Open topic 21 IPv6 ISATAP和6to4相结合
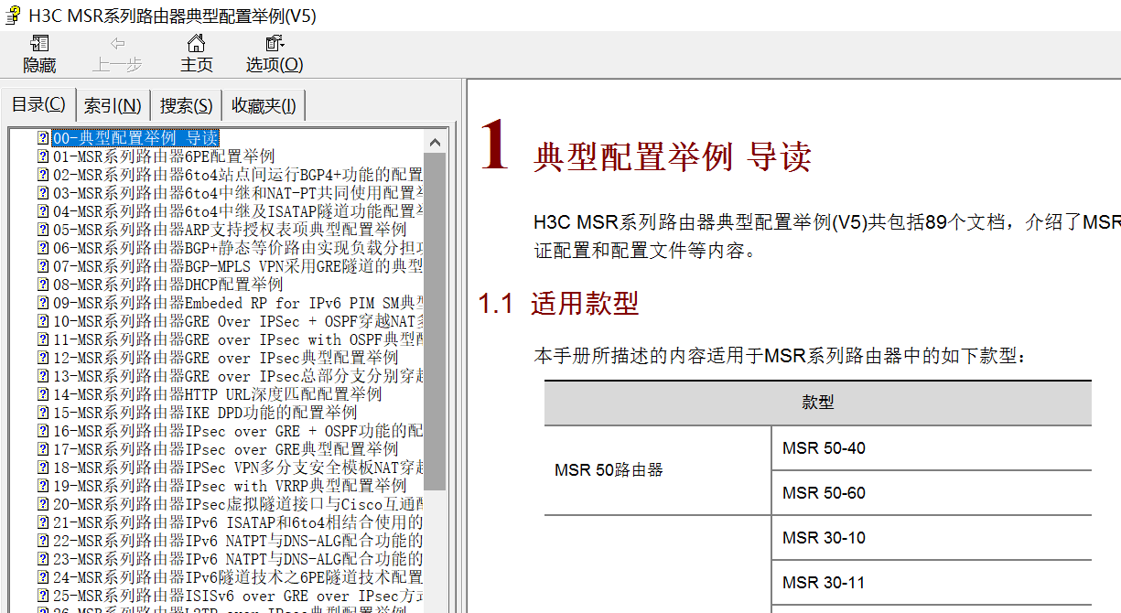The image size is (1121, 613). (237, 522)
